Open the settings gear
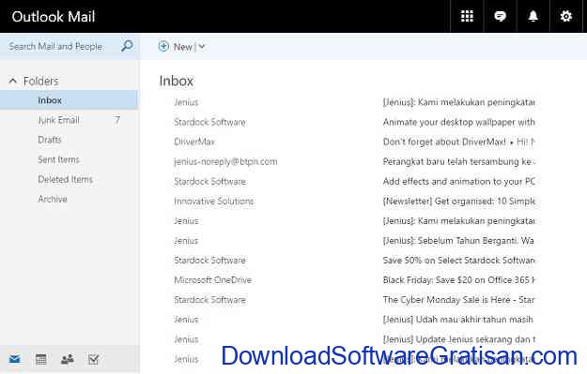 (x=566, y=16)
